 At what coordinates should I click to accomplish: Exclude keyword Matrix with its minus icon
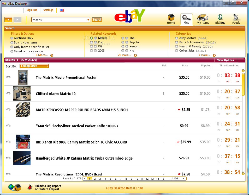click(x=95, y=38)
